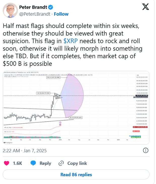Click the 1.6K likes count
The width and height of the screenshot is (156, 184).
pyautogui.click(x=18, y=163)
